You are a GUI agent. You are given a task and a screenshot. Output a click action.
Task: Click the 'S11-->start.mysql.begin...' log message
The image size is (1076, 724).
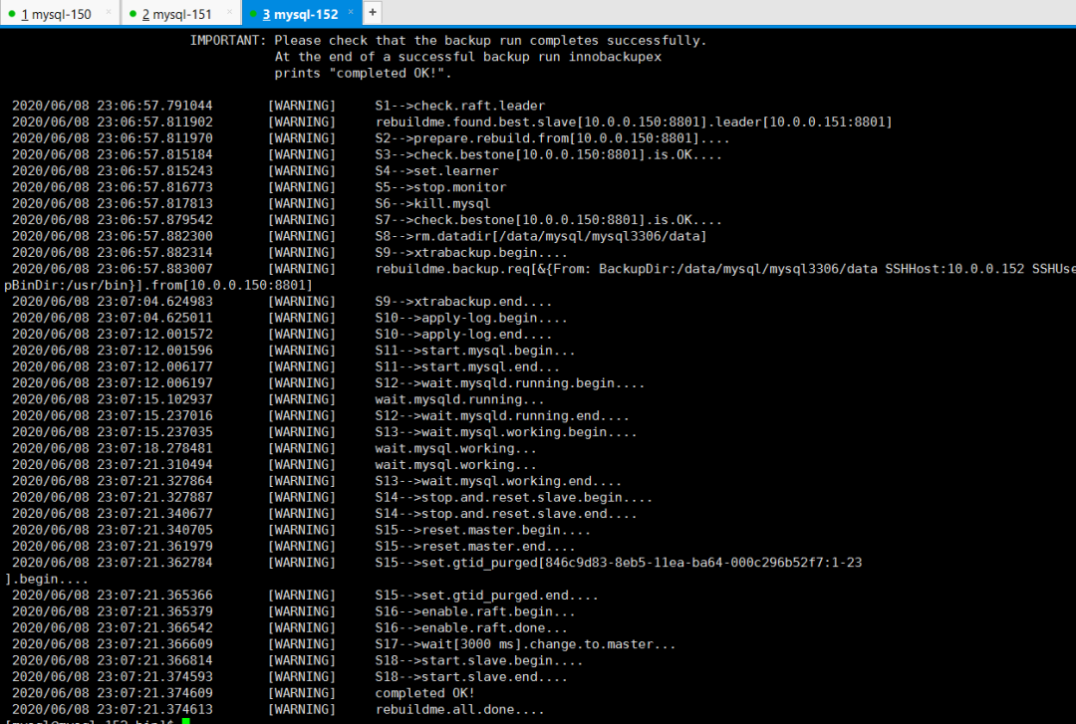coord(475,351)
